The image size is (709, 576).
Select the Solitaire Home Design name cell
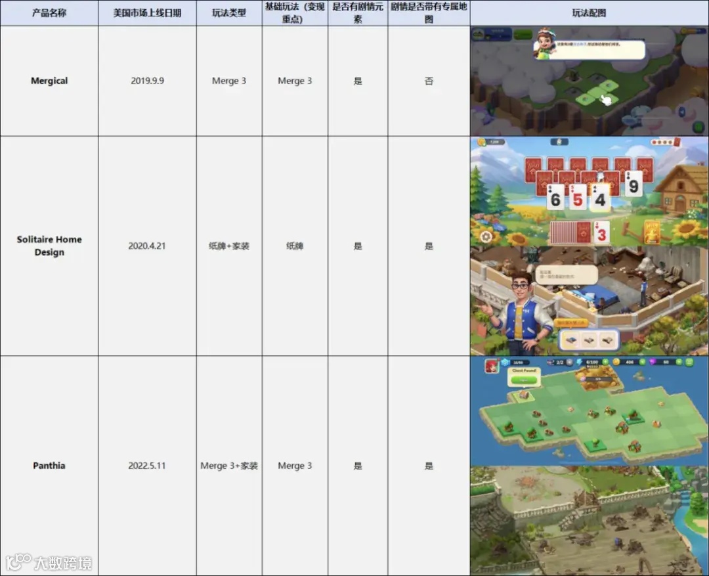tap(49, 246)
